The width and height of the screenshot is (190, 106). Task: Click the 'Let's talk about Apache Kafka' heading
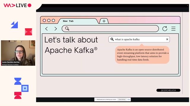pos(71,45)
